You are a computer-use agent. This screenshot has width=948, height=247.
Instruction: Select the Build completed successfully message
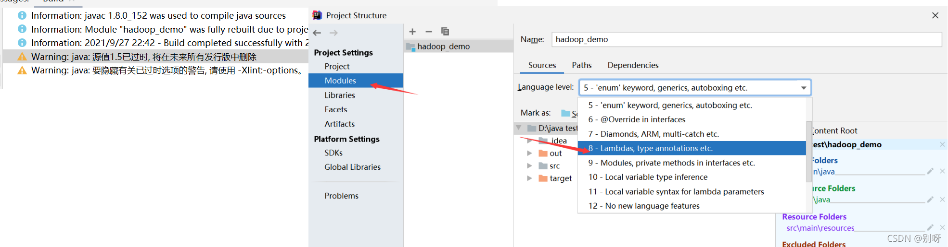point(169,43)
